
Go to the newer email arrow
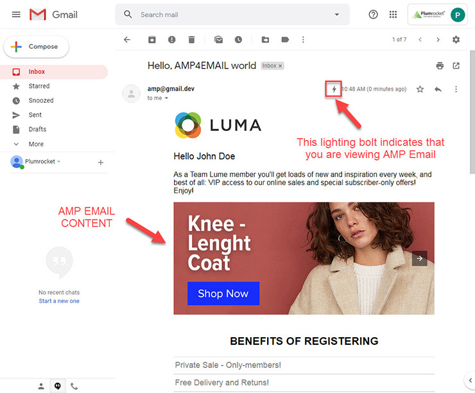[420, 40]
